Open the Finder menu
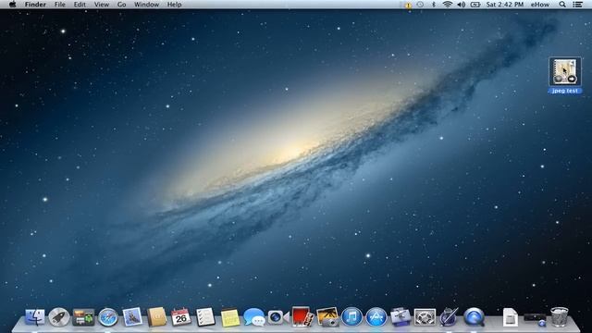Image resolution: width=592 pixels, height=333 pixels. pos(35,5)
